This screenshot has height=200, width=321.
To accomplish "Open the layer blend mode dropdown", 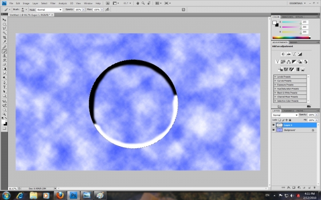I will click(285, 115).
